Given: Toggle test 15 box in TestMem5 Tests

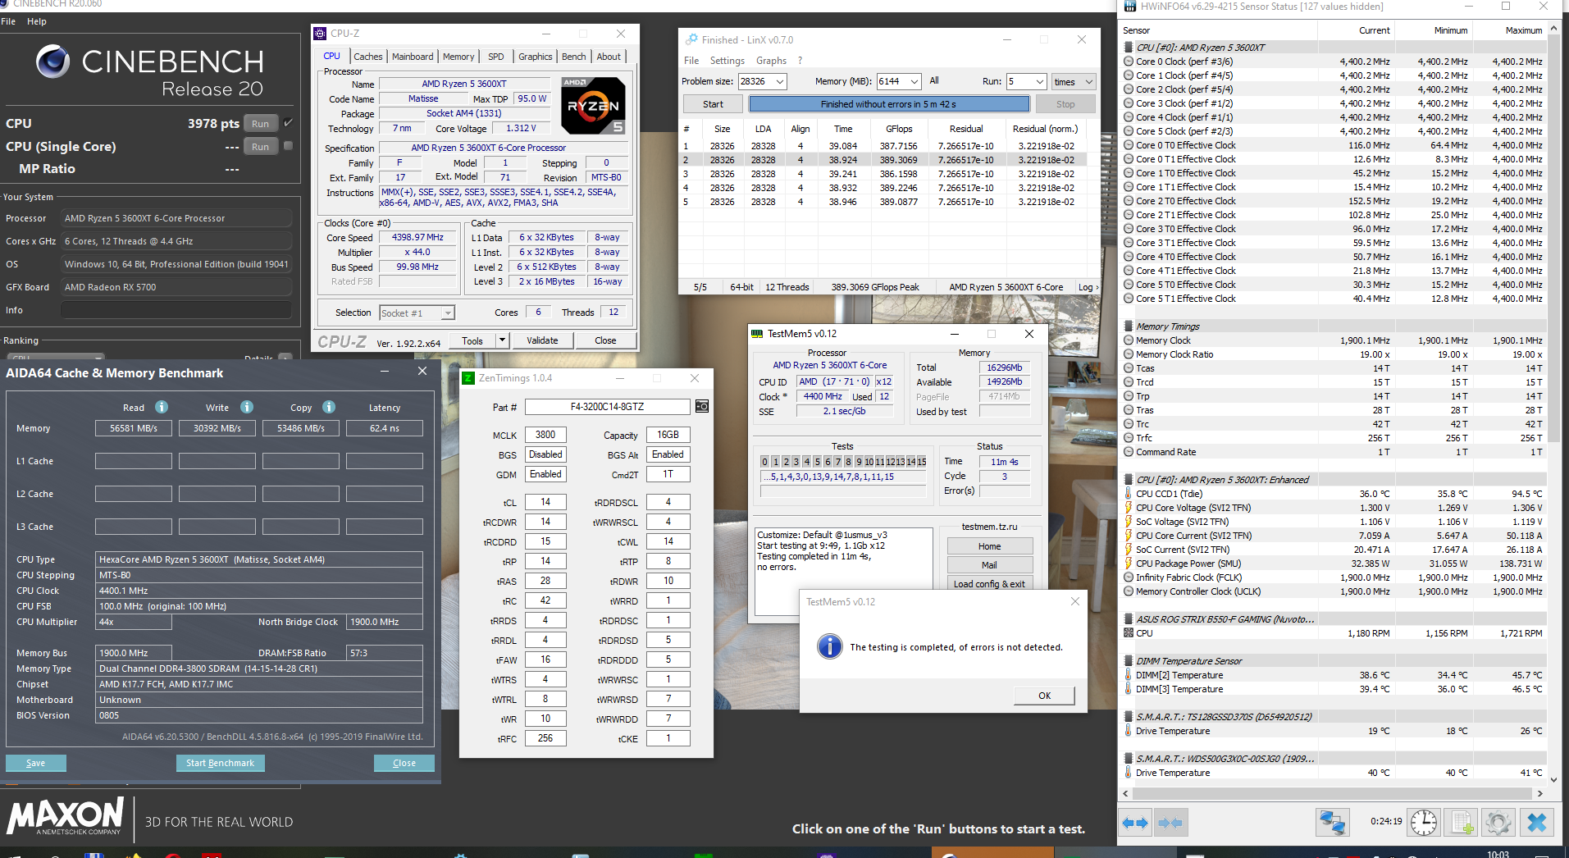Looking at the screenshot, I should [x=921, y=462].
